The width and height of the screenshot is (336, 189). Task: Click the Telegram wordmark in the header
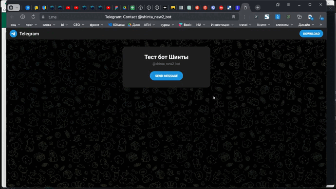[x=29, y=34]
